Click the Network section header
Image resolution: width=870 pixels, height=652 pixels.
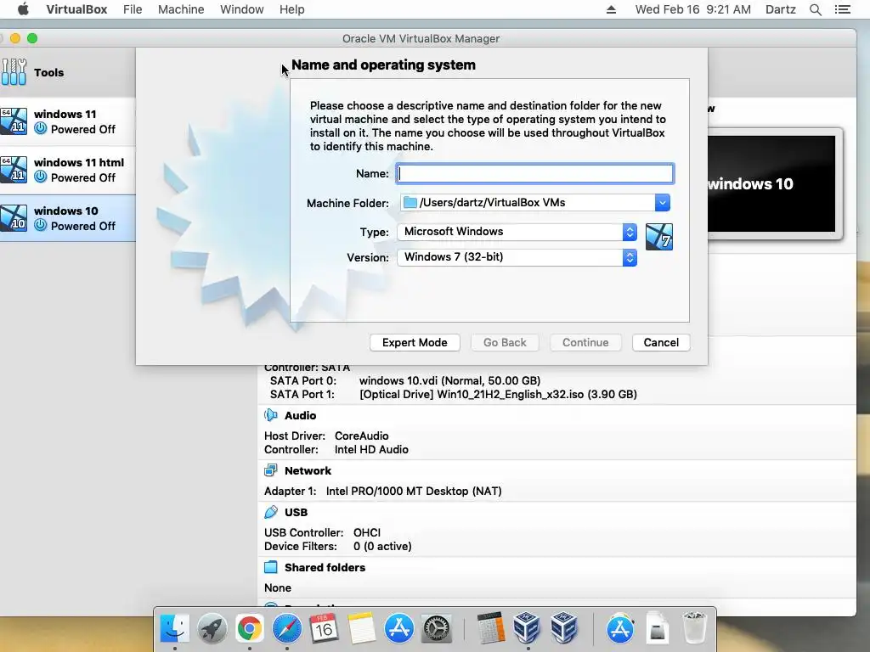click(308, 470)
